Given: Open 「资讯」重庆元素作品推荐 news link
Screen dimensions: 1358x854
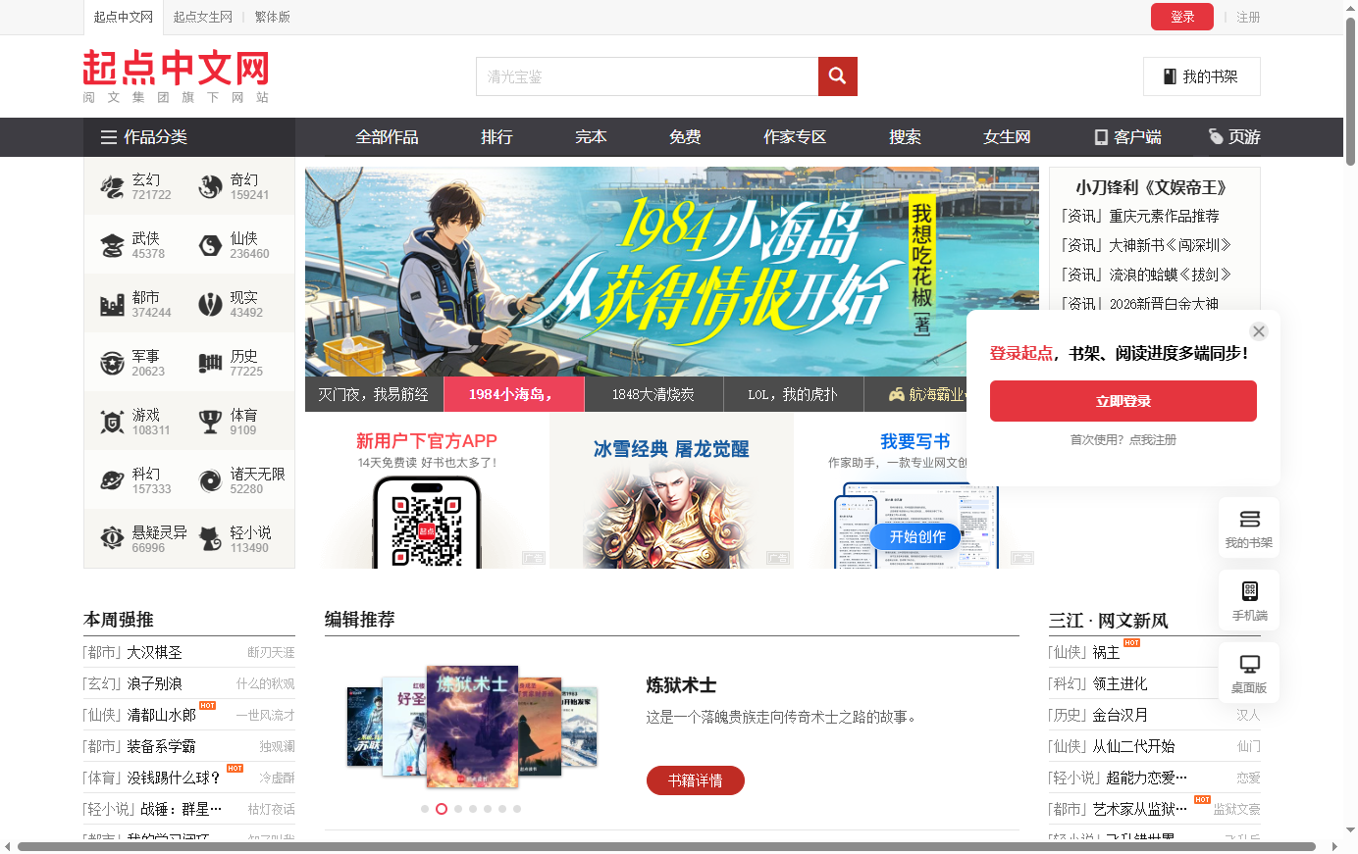Looking at the screenshot, I should coord(1140,216).
